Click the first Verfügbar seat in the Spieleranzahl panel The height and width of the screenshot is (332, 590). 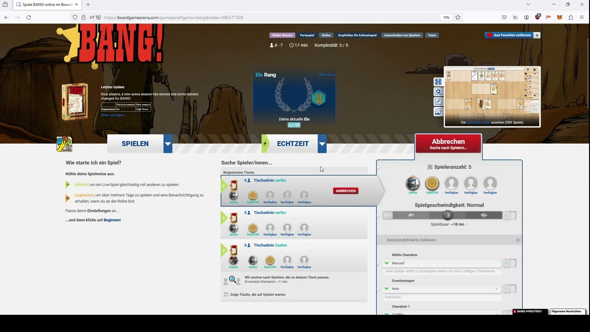[x=451, y=184]
